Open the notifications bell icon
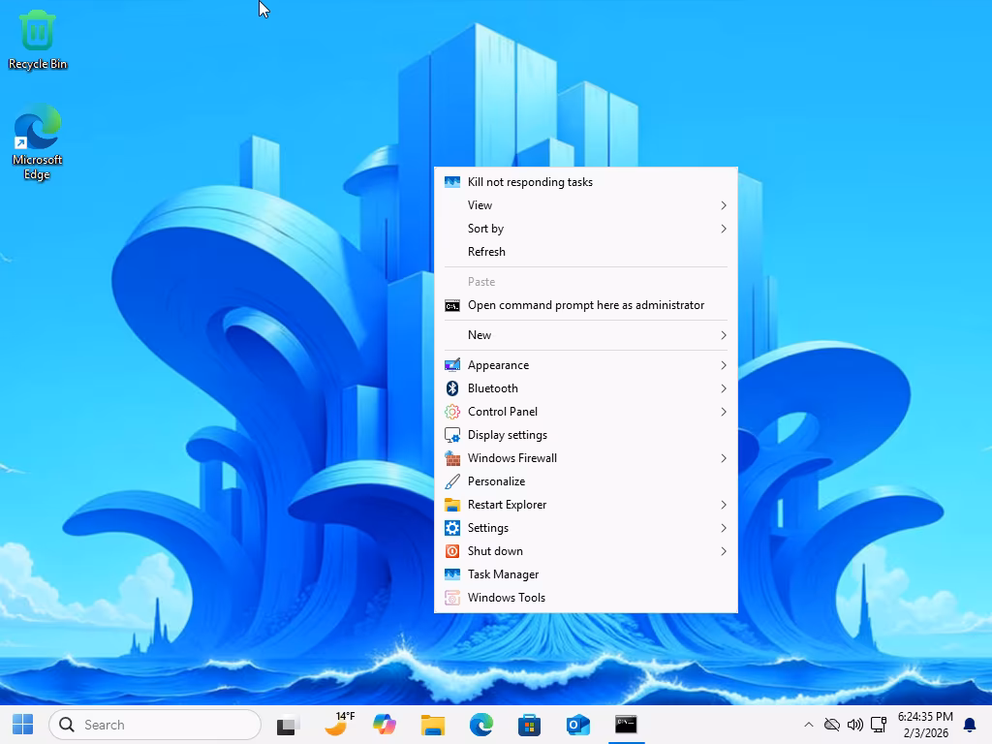The height and width of the screenshot is (744, 992). point(970,725)
